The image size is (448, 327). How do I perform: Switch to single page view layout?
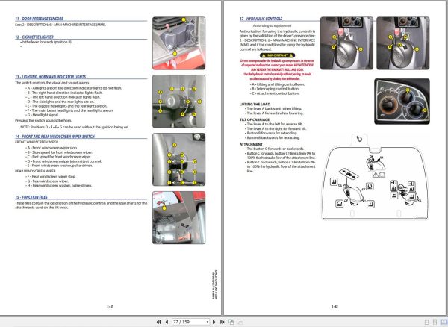(426, 322)
